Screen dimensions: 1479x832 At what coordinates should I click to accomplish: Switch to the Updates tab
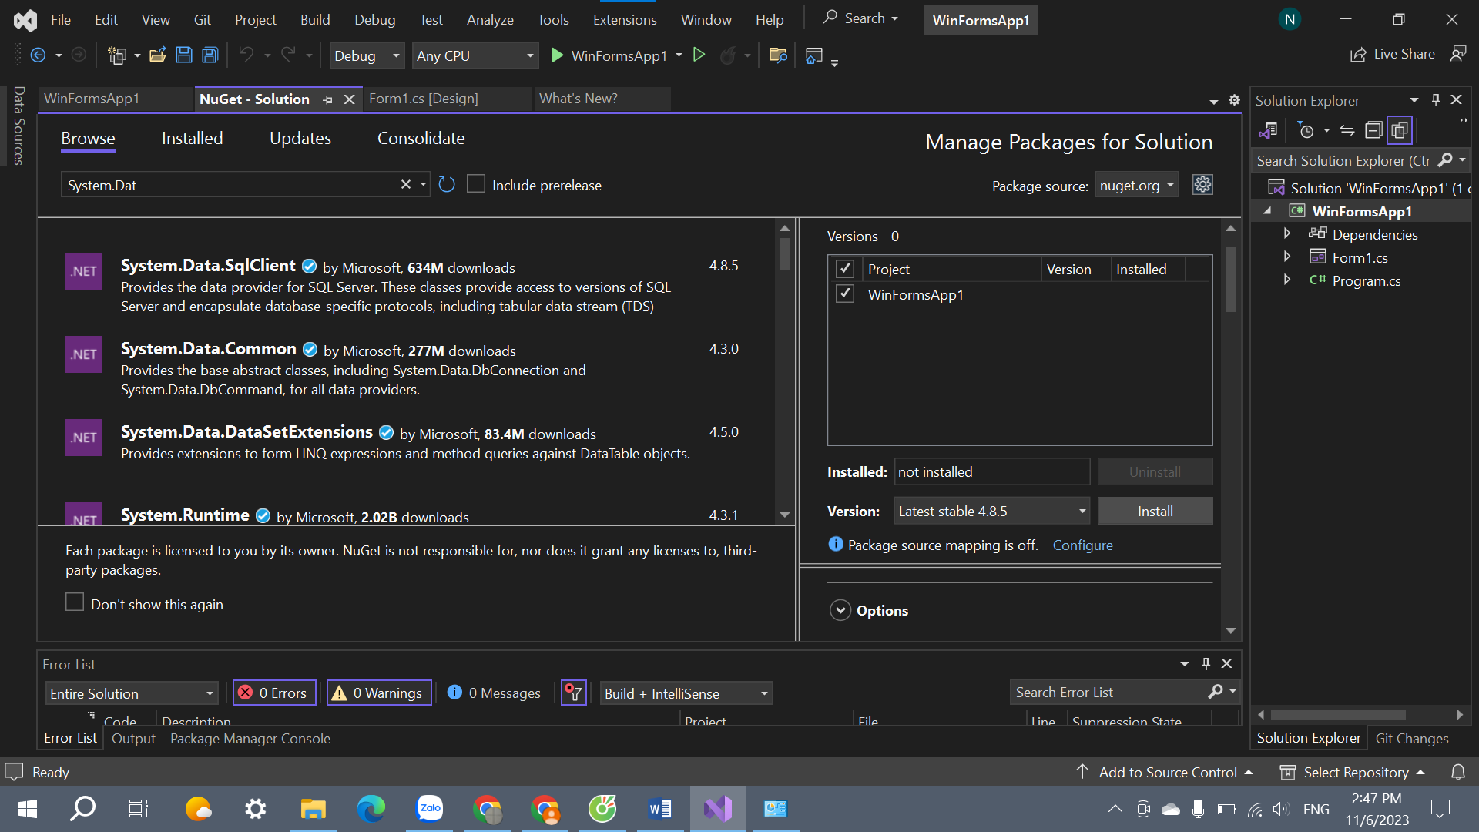tap(300, 139)
